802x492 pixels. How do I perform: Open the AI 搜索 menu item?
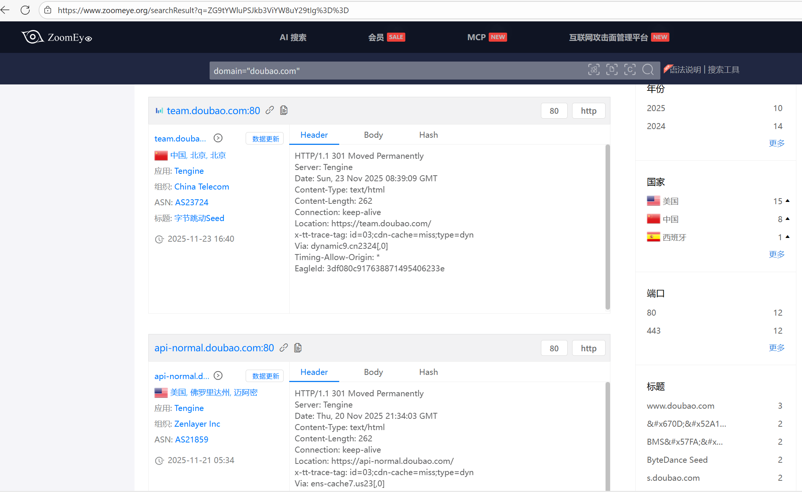293,37
